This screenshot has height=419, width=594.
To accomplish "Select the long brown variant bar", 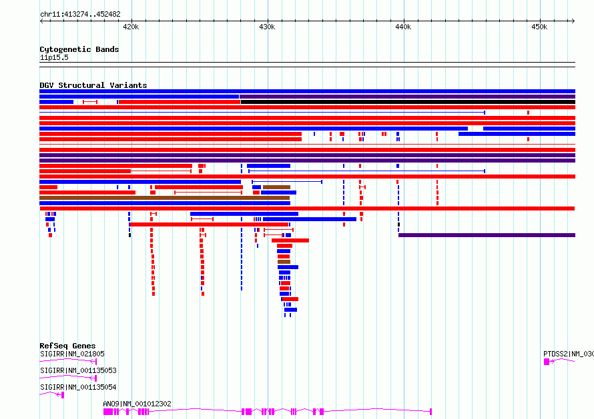I will click(x=164, y=198).
